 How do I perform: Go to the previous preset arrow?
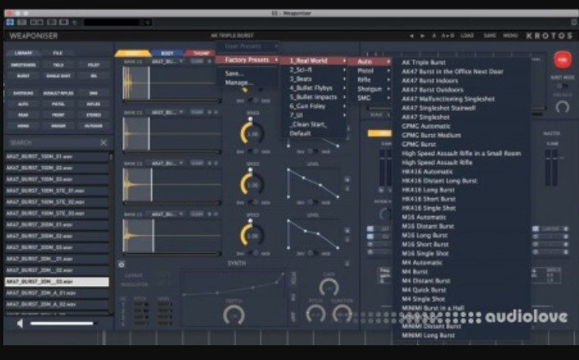click(x=411, y=36)
